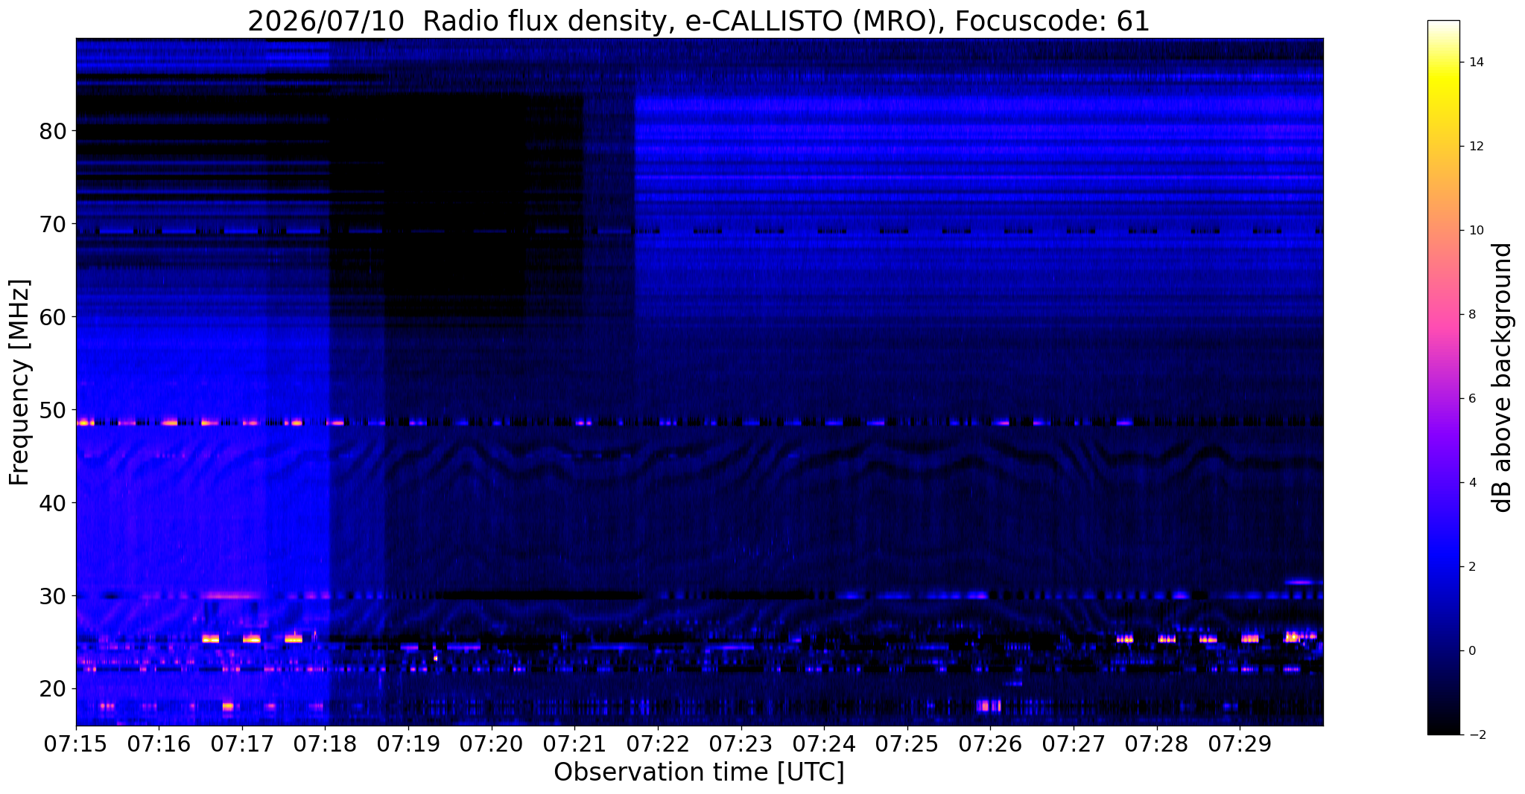Click the 07:22 time tick label
Screen dimensions: 1525x794
click(658, 744)
